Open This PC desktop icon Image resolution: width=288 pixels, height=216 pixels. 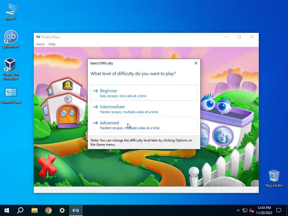click(x=11, y=12)
